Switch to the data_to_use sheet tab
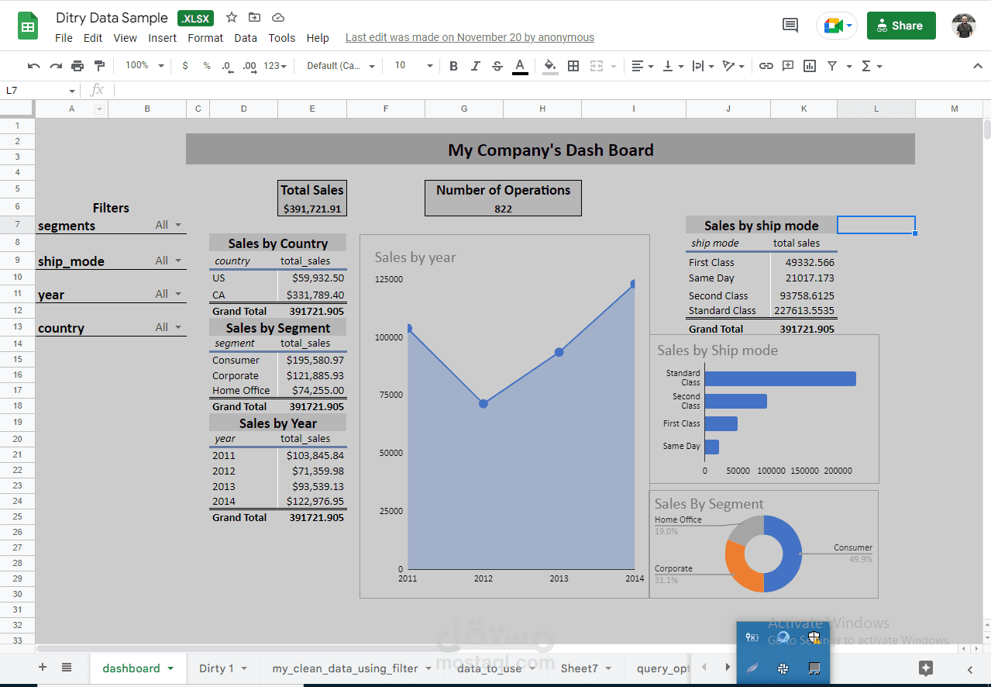The width and height of the screenshot is (991, 687). pyautogui.click(x=488, y=668)
